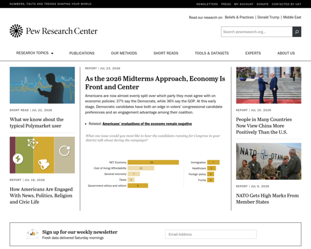Click the newsletter Email Address field

click(210, 234)
